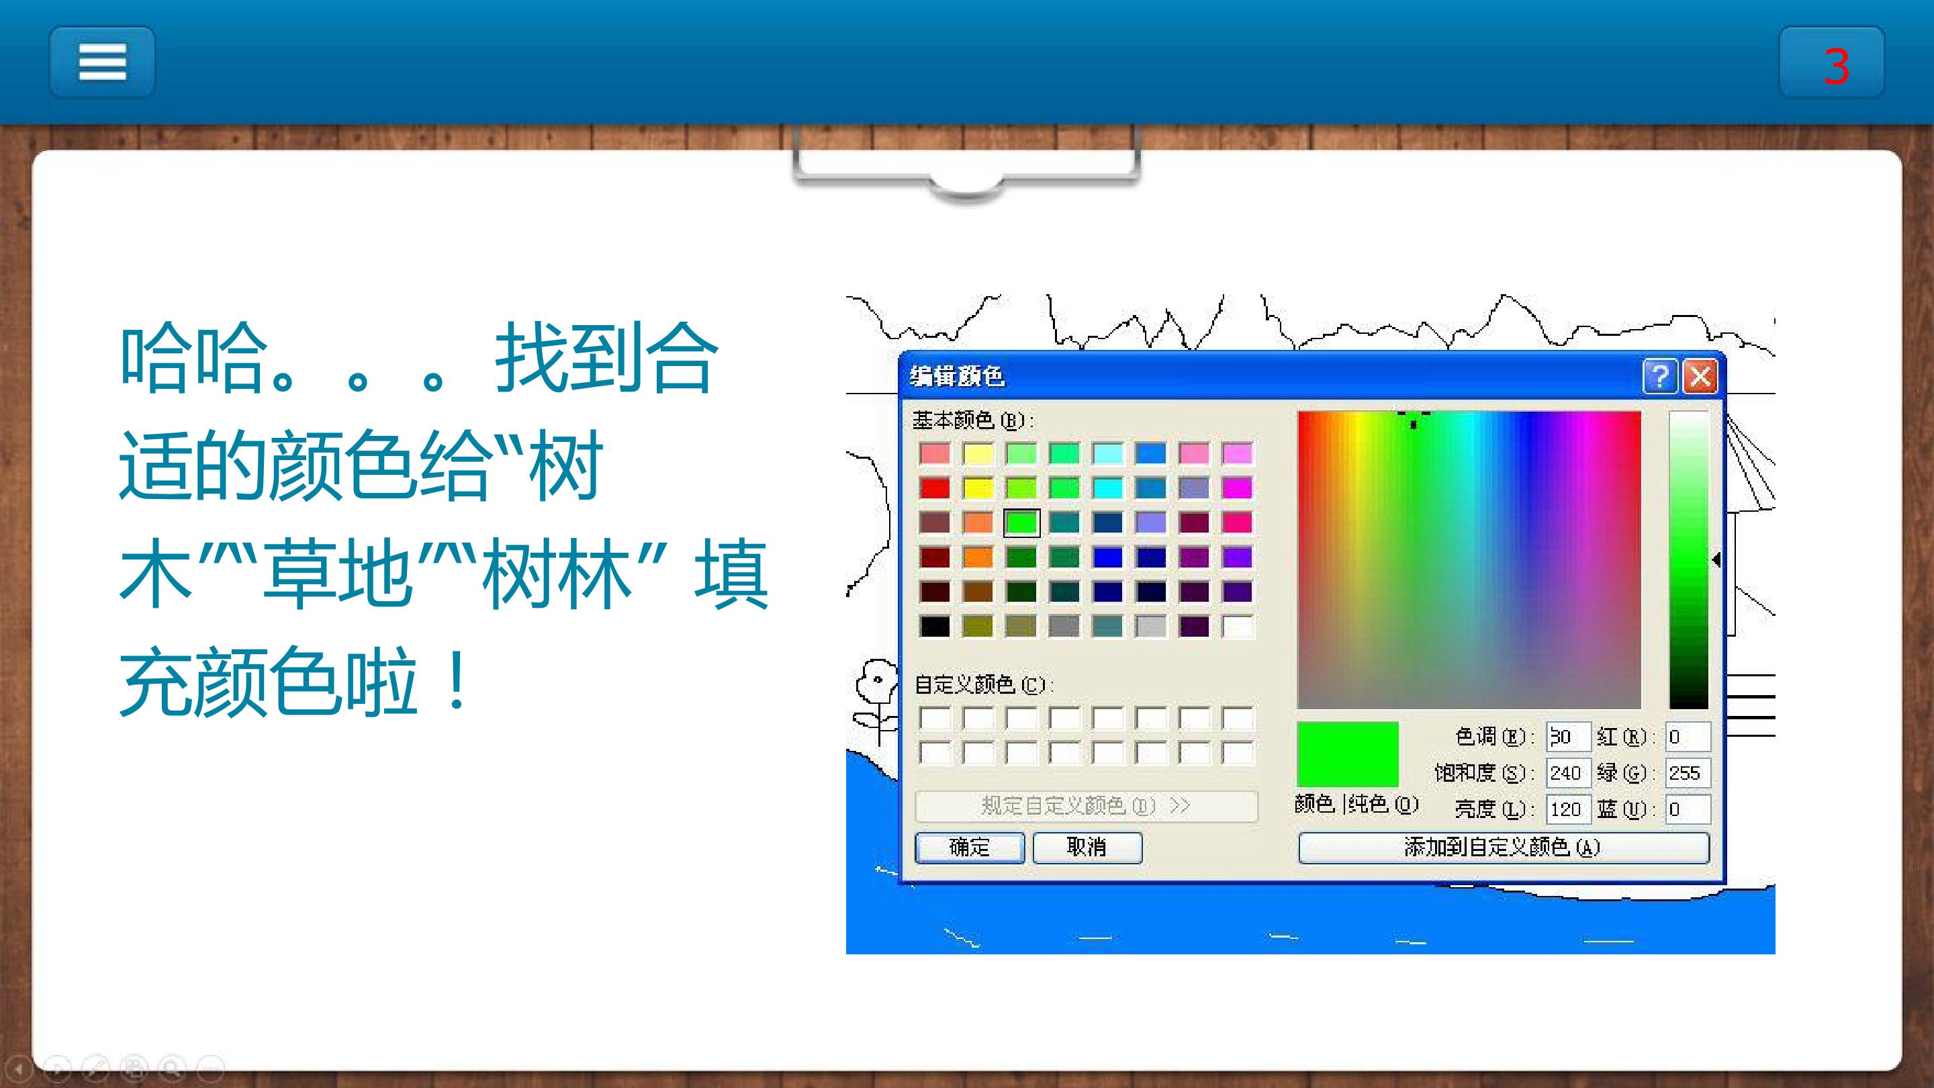The width and height of the screenshot is (1934, 1088).
Task: Advance using the next slide arrow control
Action: coord(57,1068)
